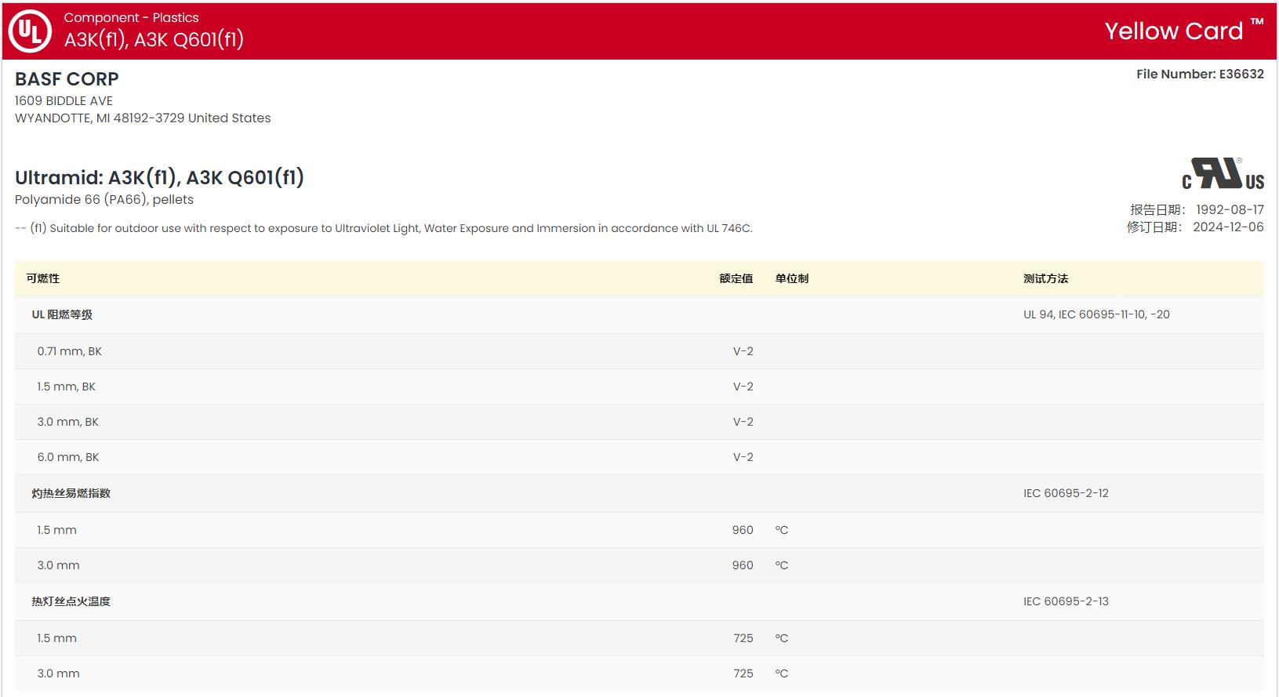Click the (f1) outdoor use footnote
The image size is (1279, 697).
(x=383, y=228)
